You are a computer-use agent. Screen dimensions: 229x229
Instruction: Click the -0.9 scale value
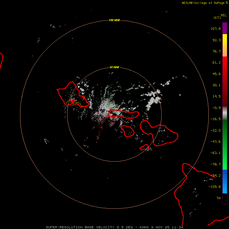pos(217,108)
